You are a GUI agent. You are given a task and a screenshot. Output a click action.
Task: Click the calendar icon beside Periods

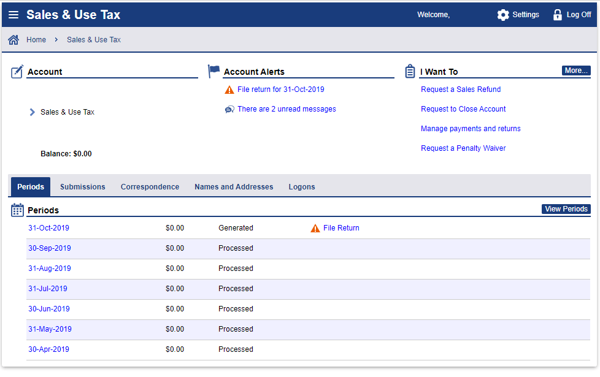[17, 209]
